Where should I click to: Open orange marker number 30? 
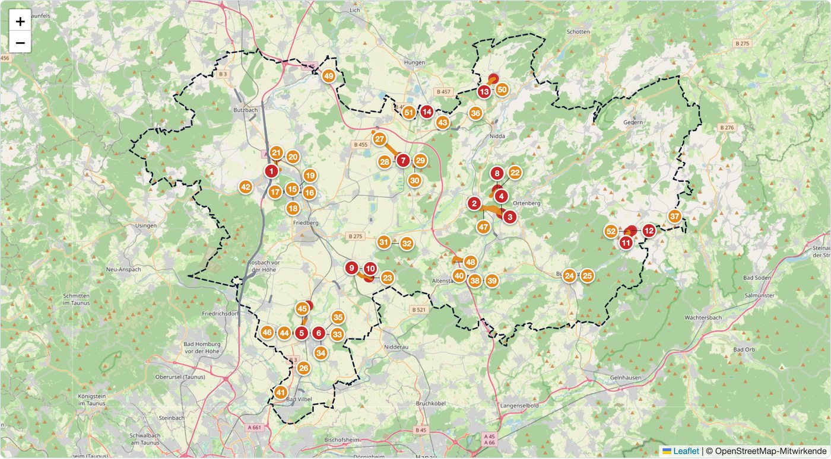[415, 181]
